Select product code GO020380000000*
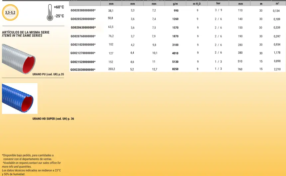The image size is (286, 176). coord(83,11)
